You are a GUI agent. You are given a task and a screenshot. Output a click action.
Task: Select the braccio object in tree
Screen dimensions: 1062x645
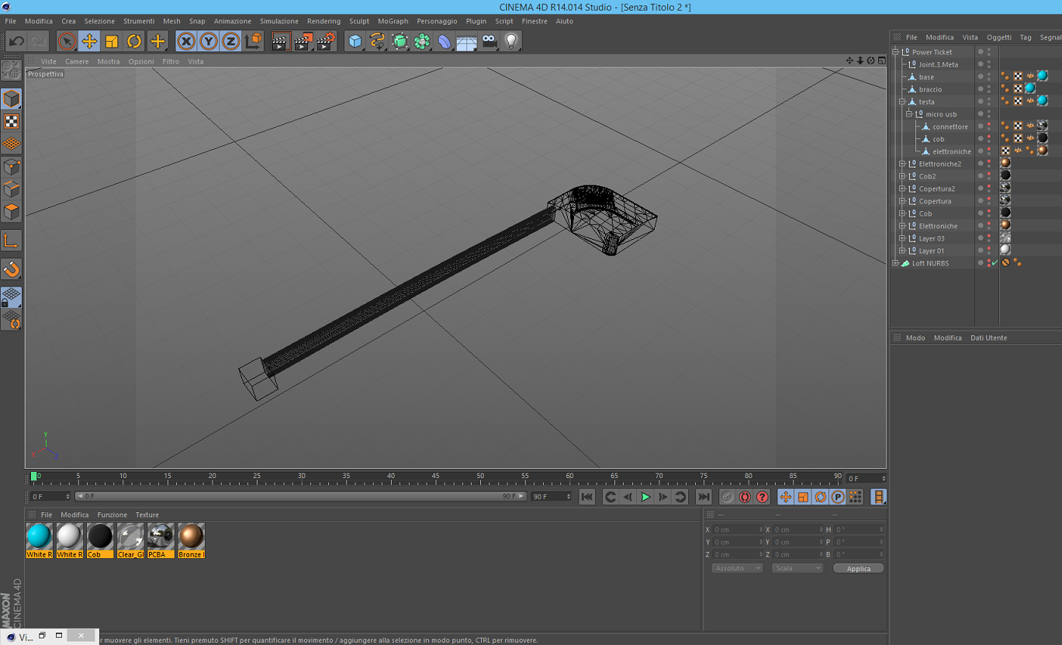pyautogui.click(x=930, y=89)
